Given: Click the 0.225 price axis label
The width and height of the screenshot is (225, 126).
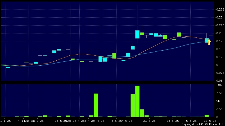Looking at the screenshot, I should click(220, 25).
